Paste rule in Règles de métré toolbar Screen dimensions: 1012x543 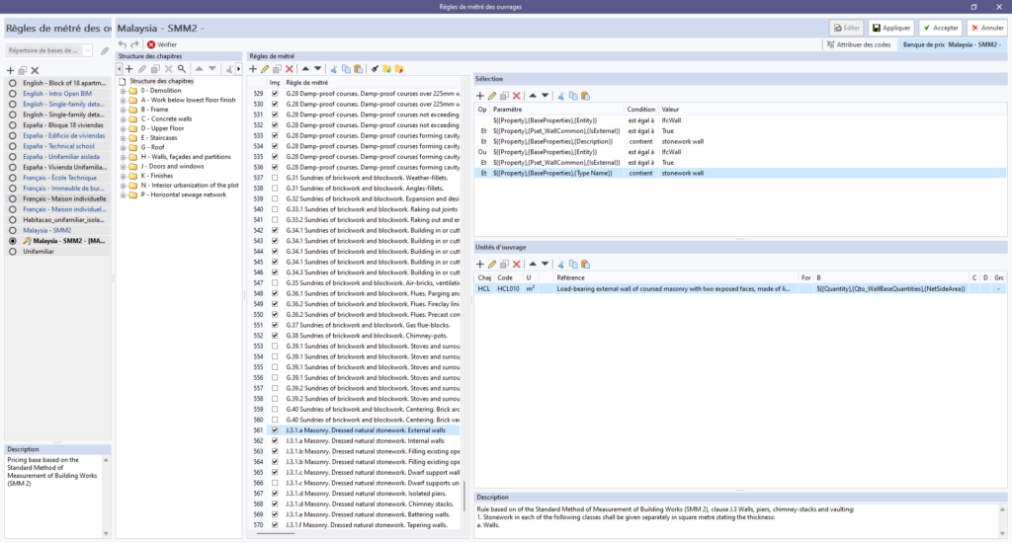coord(358,69)
